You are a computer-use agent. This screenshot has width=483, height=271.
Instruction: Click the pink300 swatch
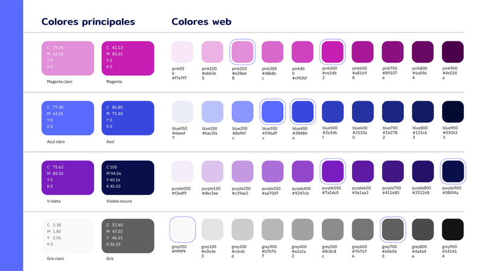(272, 52)
